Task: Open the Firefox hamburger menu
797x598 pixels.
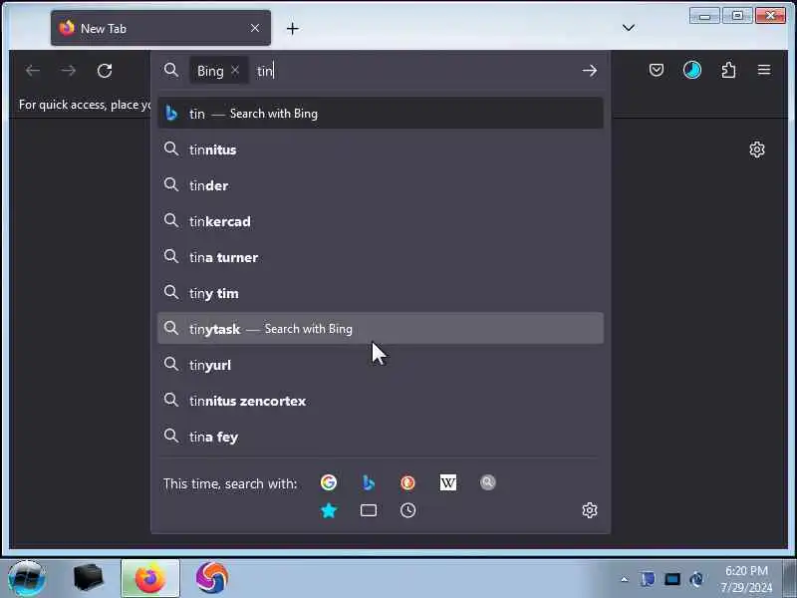Action: [764, 70]
